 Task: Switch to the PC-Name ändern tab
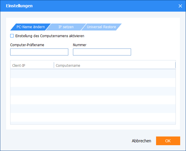tap(31, 27)
